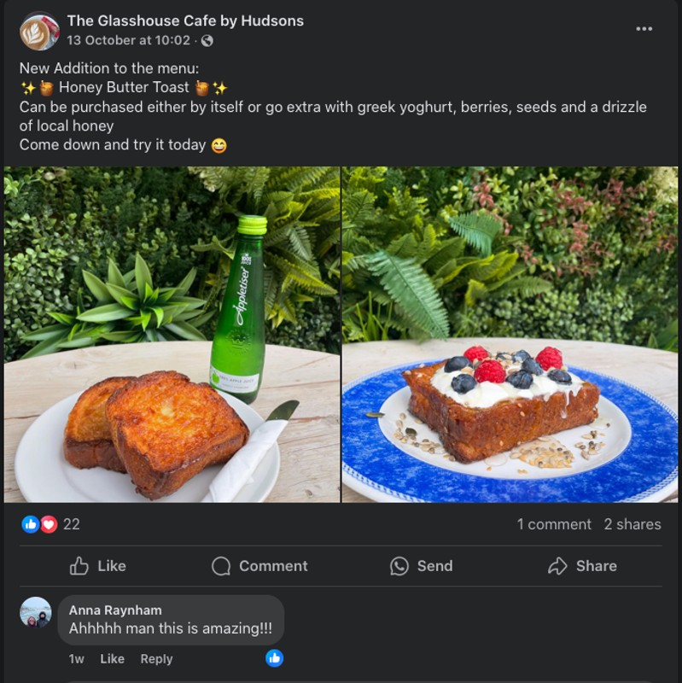Open the 1 comment link

point(553,524)
